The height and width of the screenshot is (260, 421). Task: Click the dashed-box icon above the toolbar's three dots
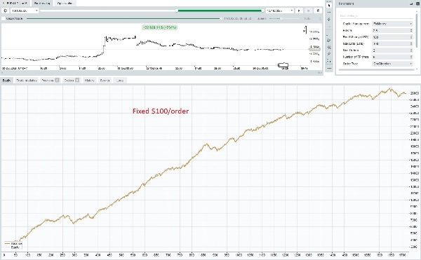(x=329, y=61)
